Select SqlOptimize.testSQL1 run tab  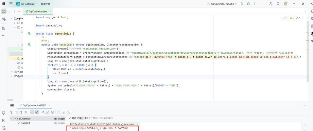35,105
